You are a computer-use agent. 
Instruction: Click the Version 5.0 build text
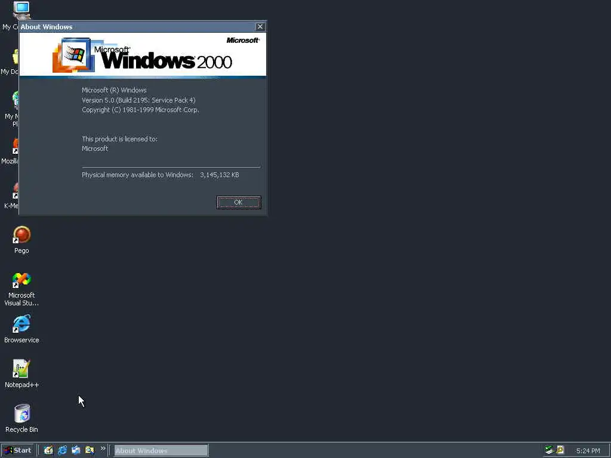(138, 100)
